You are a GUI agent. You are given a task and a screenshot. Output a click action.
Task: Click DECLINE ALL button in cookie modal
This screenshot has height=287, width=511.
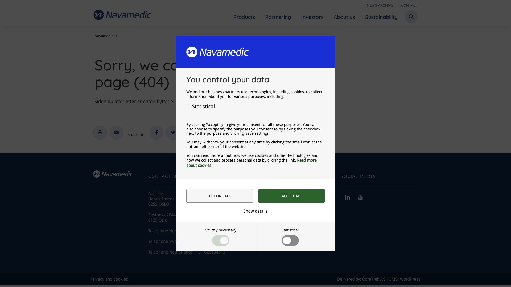coord(219,196)
